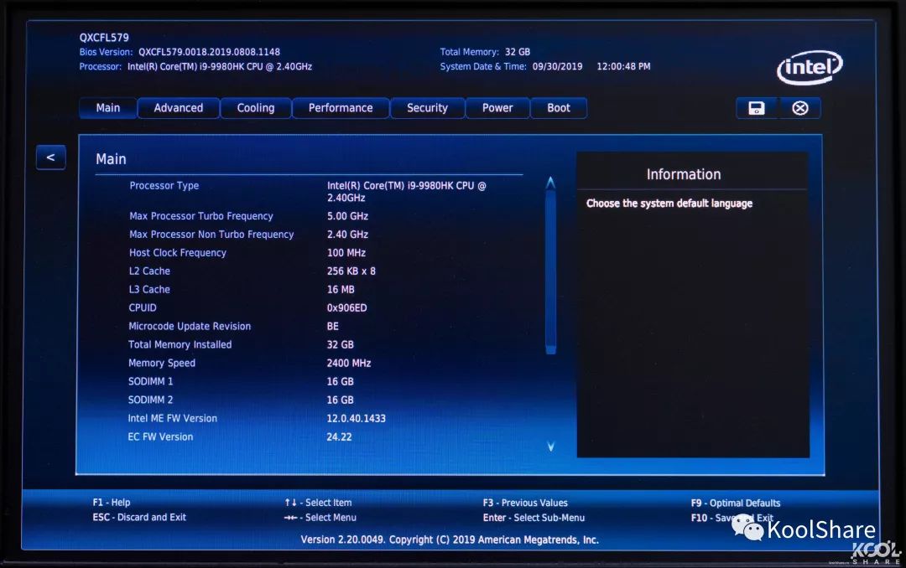The height and width of the screenshot is (568, 906).
Task: Click F10 - Save and Exit
Action: pos(732,518)
